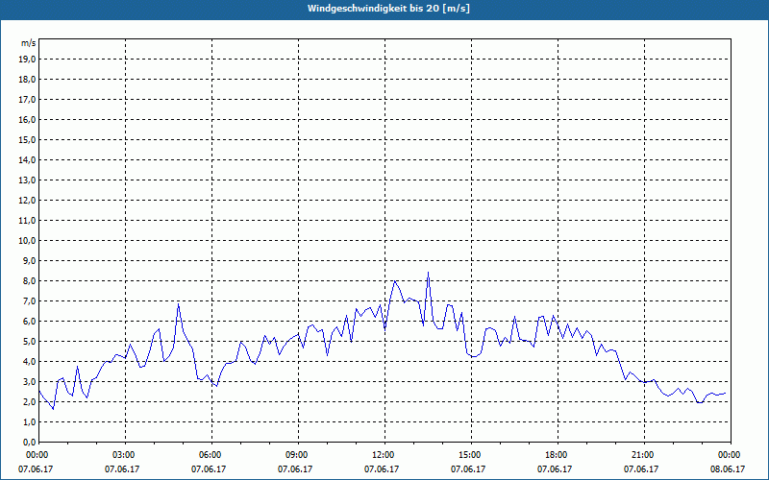Pick the "2,0" axis value

(29, 401)
